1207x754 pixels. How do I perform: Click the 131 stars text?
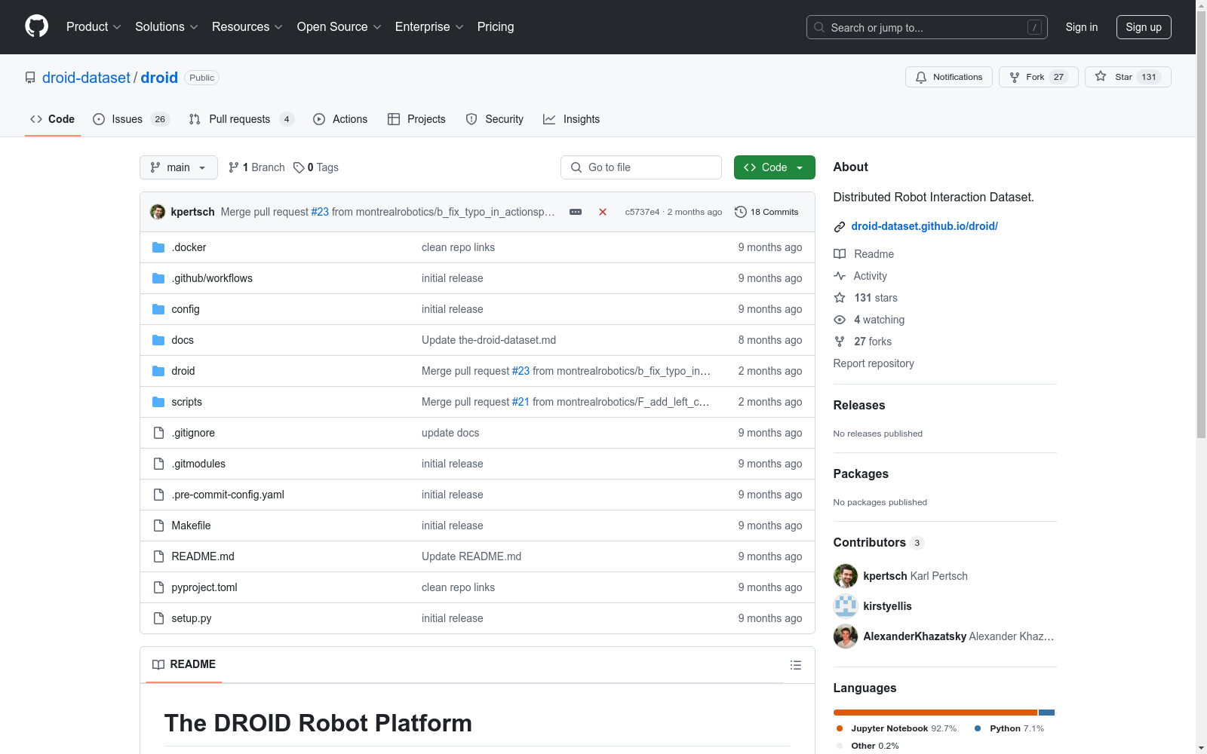click(x=876, y=298)
